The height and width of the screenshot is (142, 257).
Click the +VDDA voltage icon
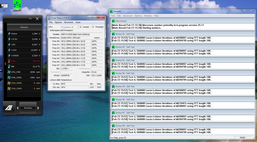click(9, 55)
